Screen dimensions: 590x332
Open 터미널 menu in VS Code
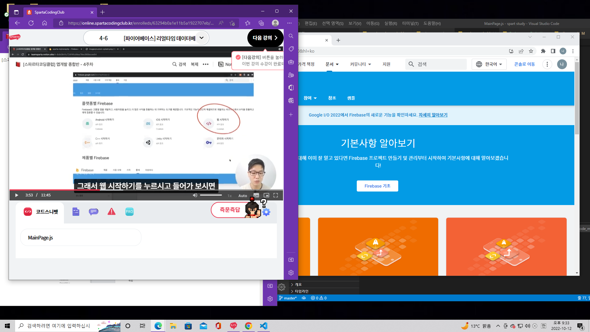(410, 23)
